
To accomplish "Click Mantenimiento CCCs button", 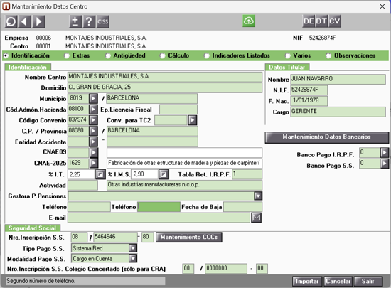I will pos(189,237).
